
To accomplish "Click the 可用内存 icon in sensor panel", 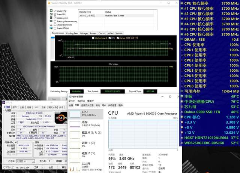I will click(182, 91).
